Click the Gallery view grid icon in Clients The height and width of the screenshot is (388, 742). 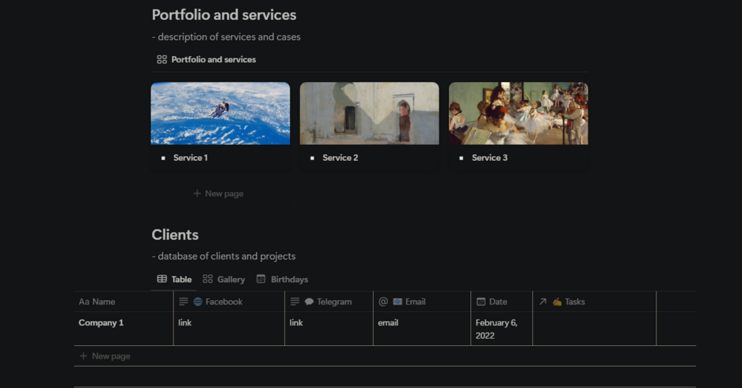pos(207,280)
